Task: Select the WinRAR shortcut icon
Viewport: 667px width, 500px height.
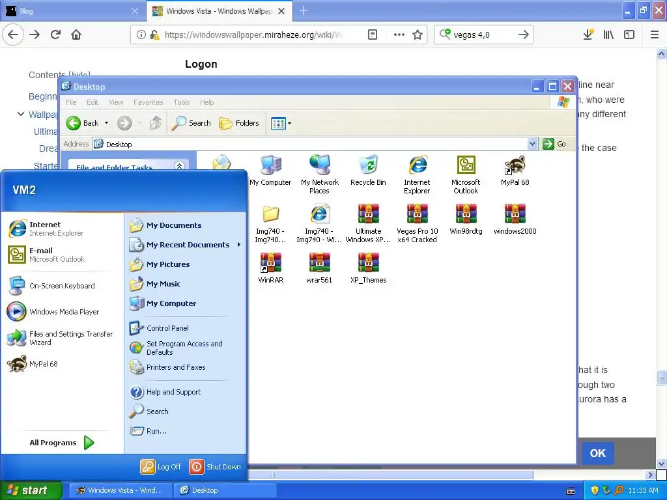Action: (x=270, y=268)
